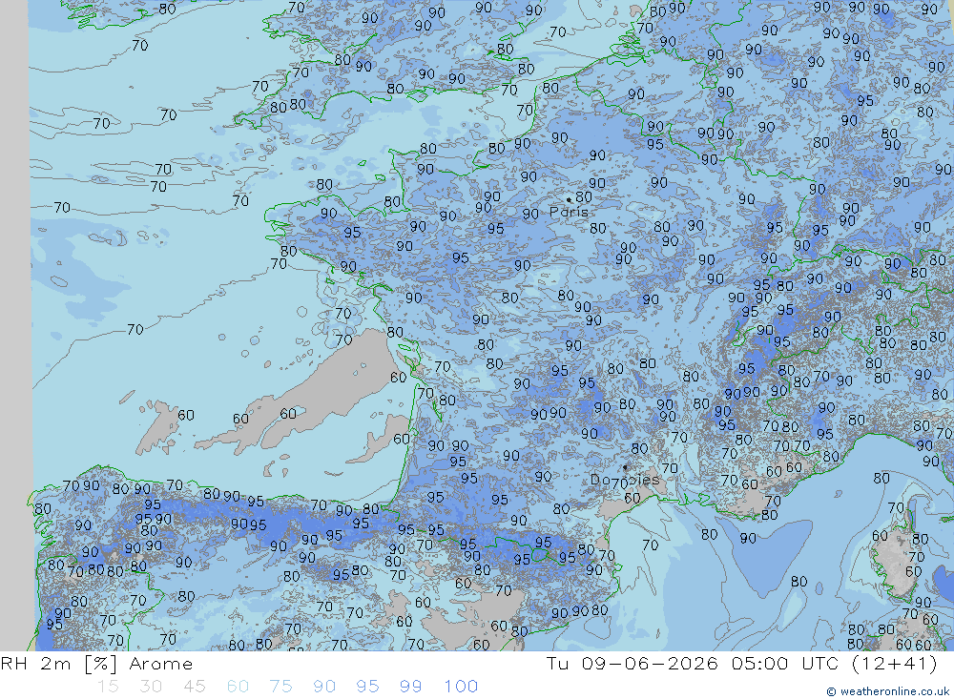Click legend value 90

pos(324,687)
